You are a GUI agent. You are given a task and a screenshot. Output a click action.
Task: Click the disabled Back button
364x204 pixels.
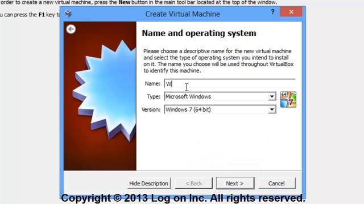(x=194, y=184)
